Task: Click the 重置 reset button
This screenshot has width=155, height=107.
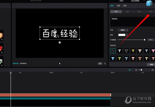Action: click(x=151, y=64)
